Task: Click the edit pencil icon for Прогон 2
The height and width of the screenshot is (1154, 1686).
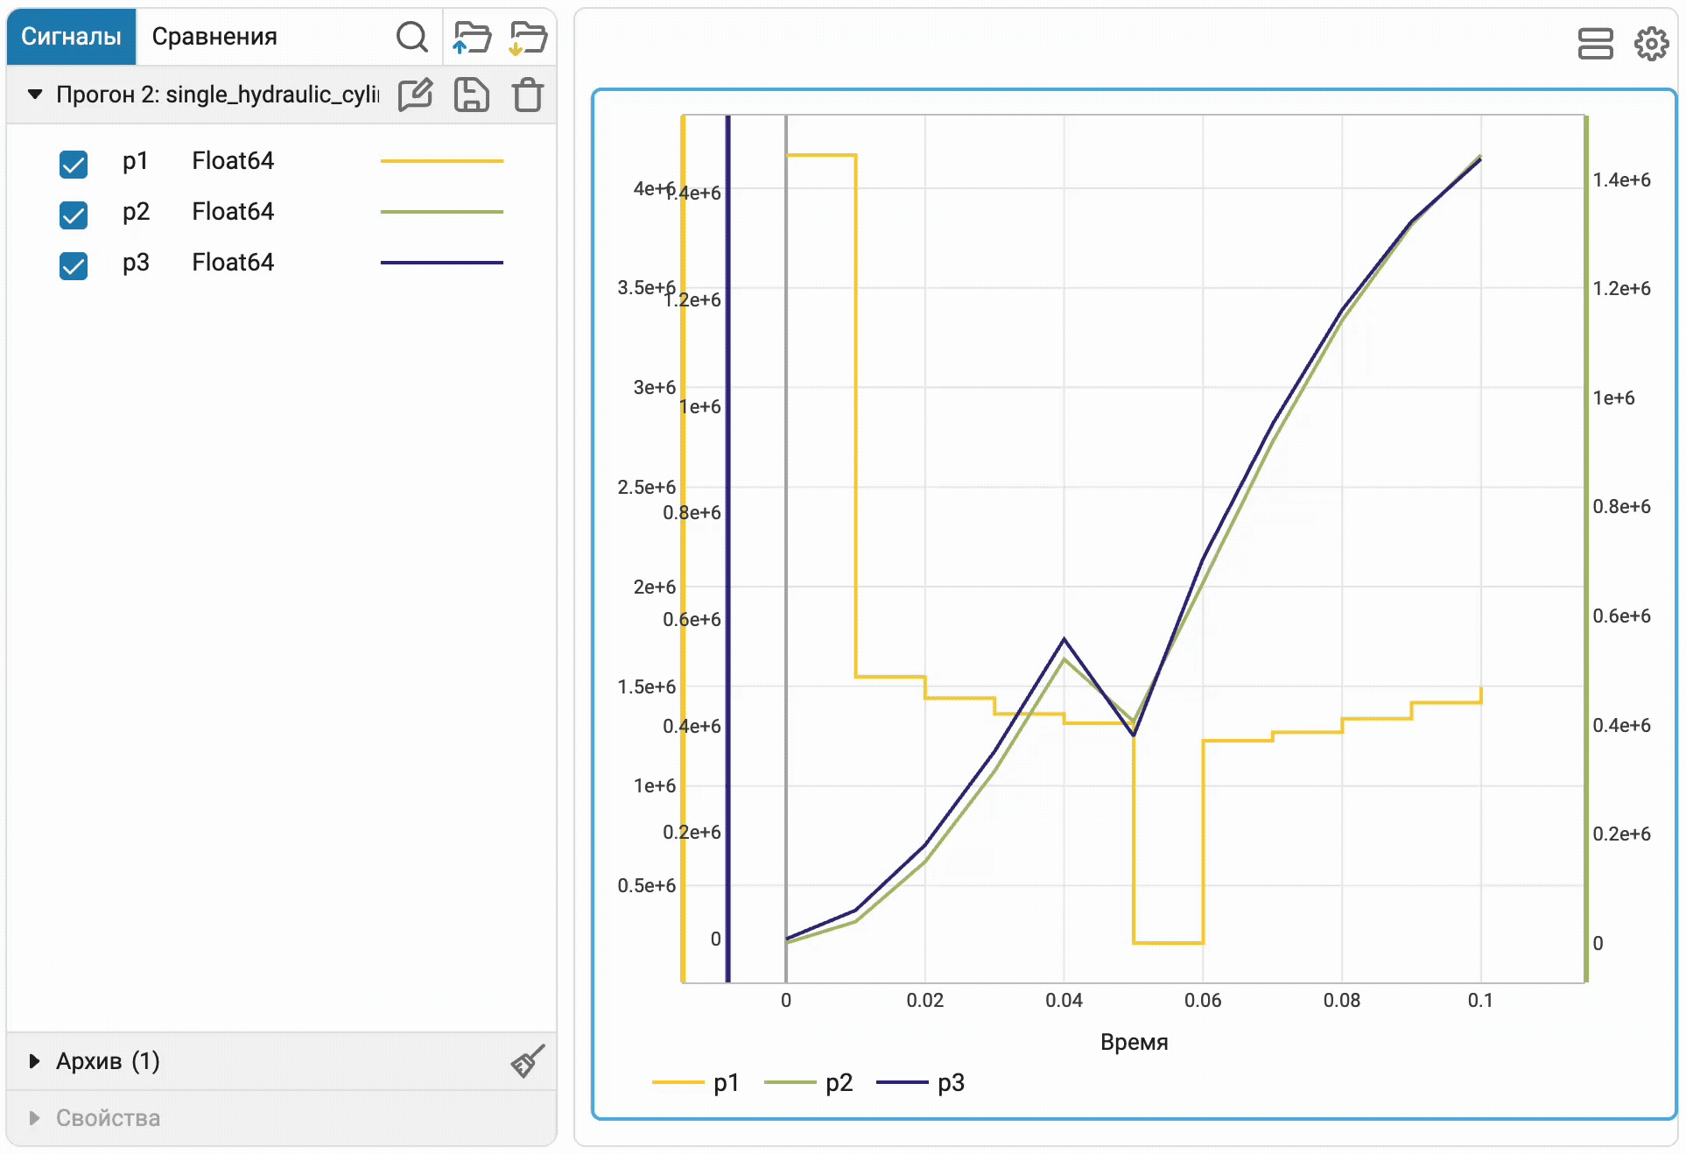Action: [415, 95]
